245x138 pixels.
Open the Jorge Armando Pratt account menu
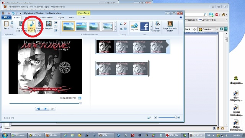pos(170,26)
